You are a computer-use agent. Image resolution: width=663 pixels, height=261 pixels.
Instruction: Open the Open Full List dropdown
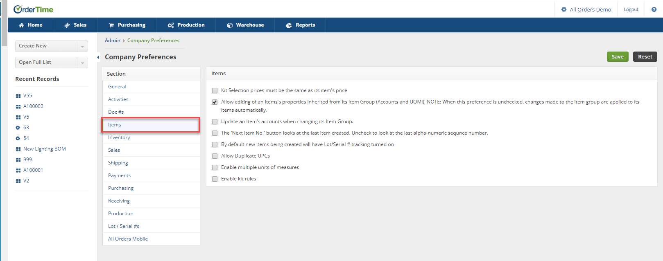pos(52,63)
